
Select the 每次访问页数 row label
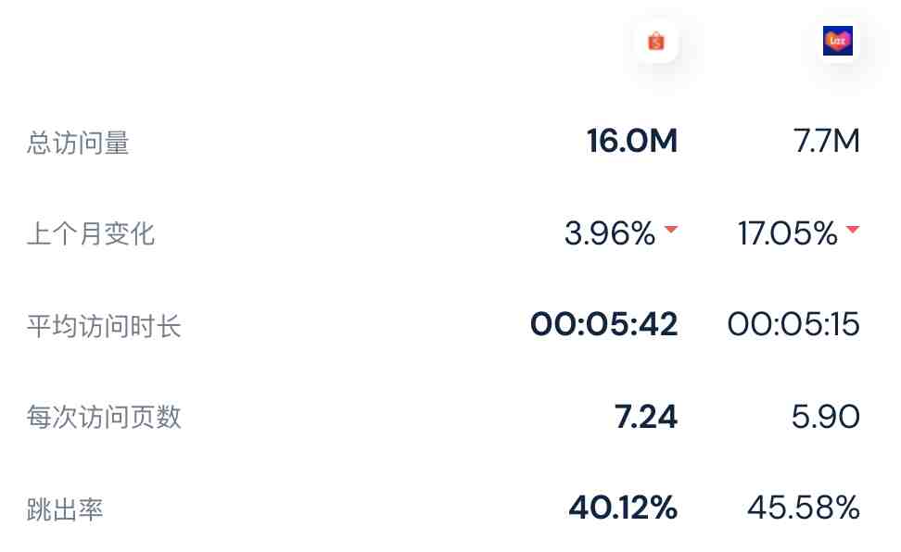pos(104,417)
